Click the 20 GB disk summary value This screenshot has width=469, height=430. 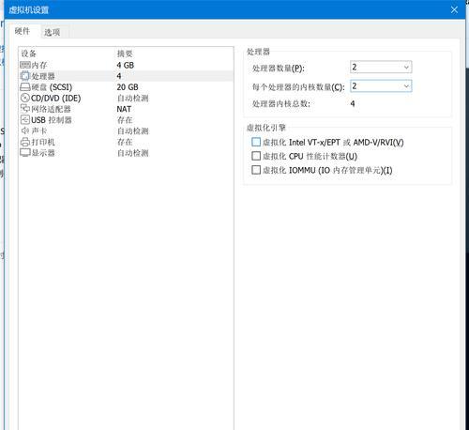[x=128, y=87]
